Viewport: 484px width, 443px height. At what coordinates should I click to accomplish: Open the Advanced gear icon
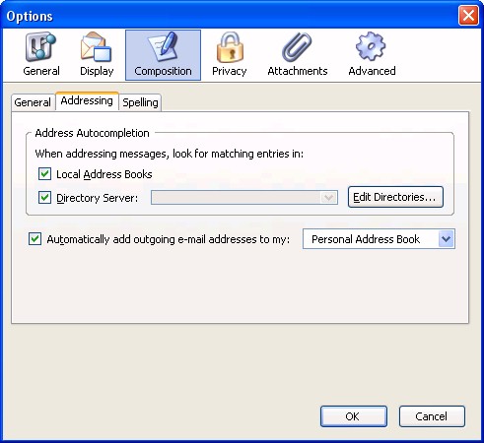click(371, 46)
